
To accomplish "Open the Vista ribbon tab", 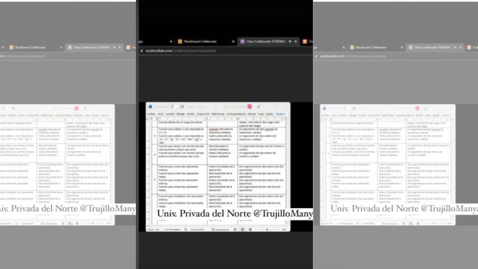I will [x=261, y=114].
